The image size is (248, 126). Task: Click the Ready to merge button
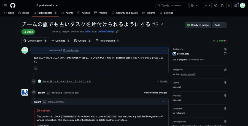(x=198, y=25)
